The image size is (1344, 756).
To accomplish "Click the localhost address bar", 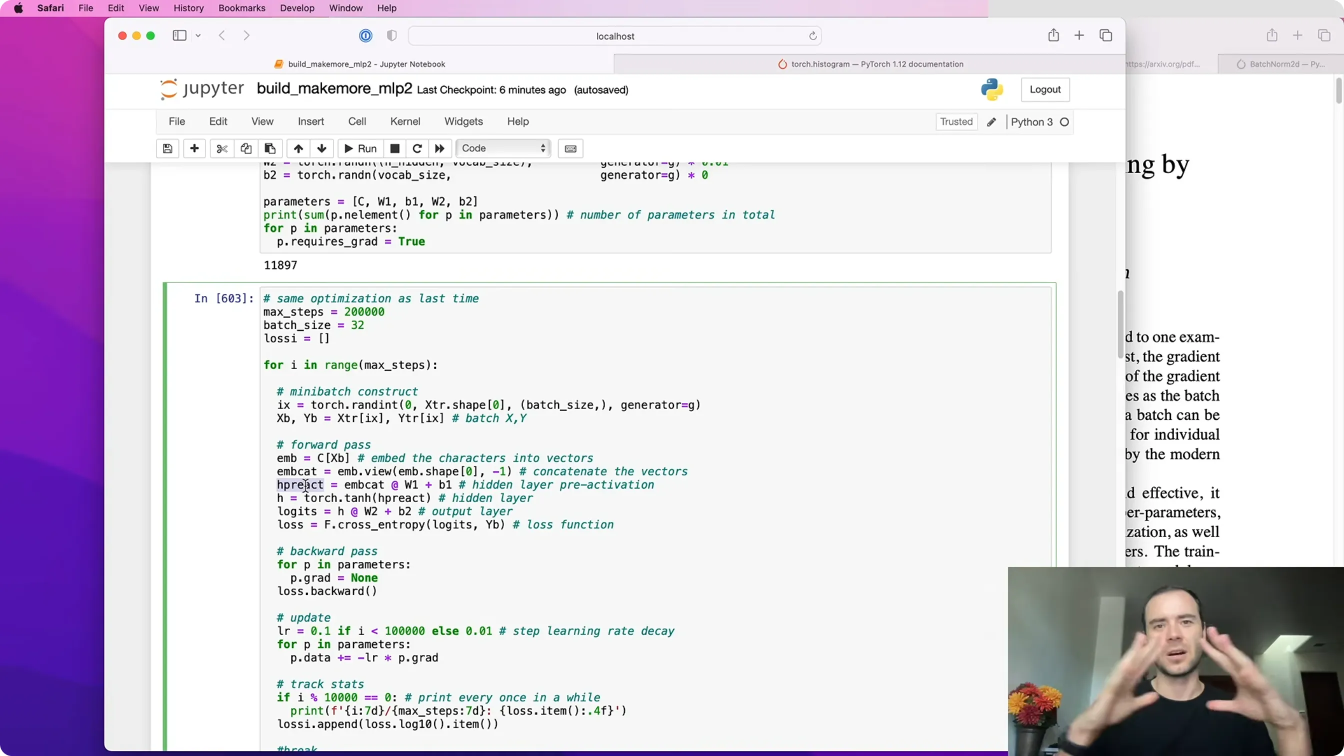I will [x=615, y=36].
